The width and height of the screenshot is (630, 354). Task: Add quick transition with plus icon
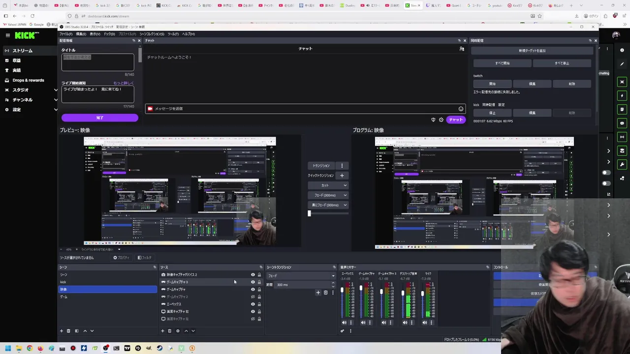pos(342,176)
